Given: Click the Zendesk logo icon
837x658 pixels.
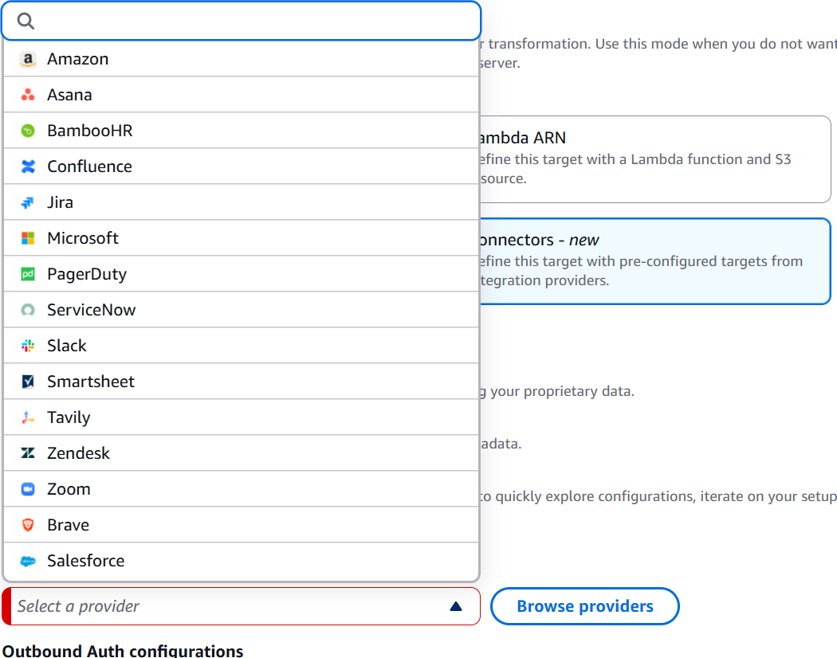Looking at the screenshot, I should (28, 453).
